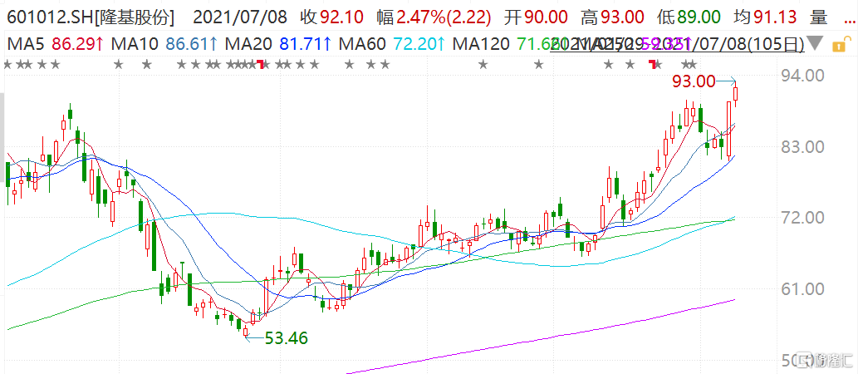Image resolution: width=858 pixels, height=374 pixels.
Task: Select the MA5 86.29 indicator label
Action: pyautogui.click(x=55, y=42)
